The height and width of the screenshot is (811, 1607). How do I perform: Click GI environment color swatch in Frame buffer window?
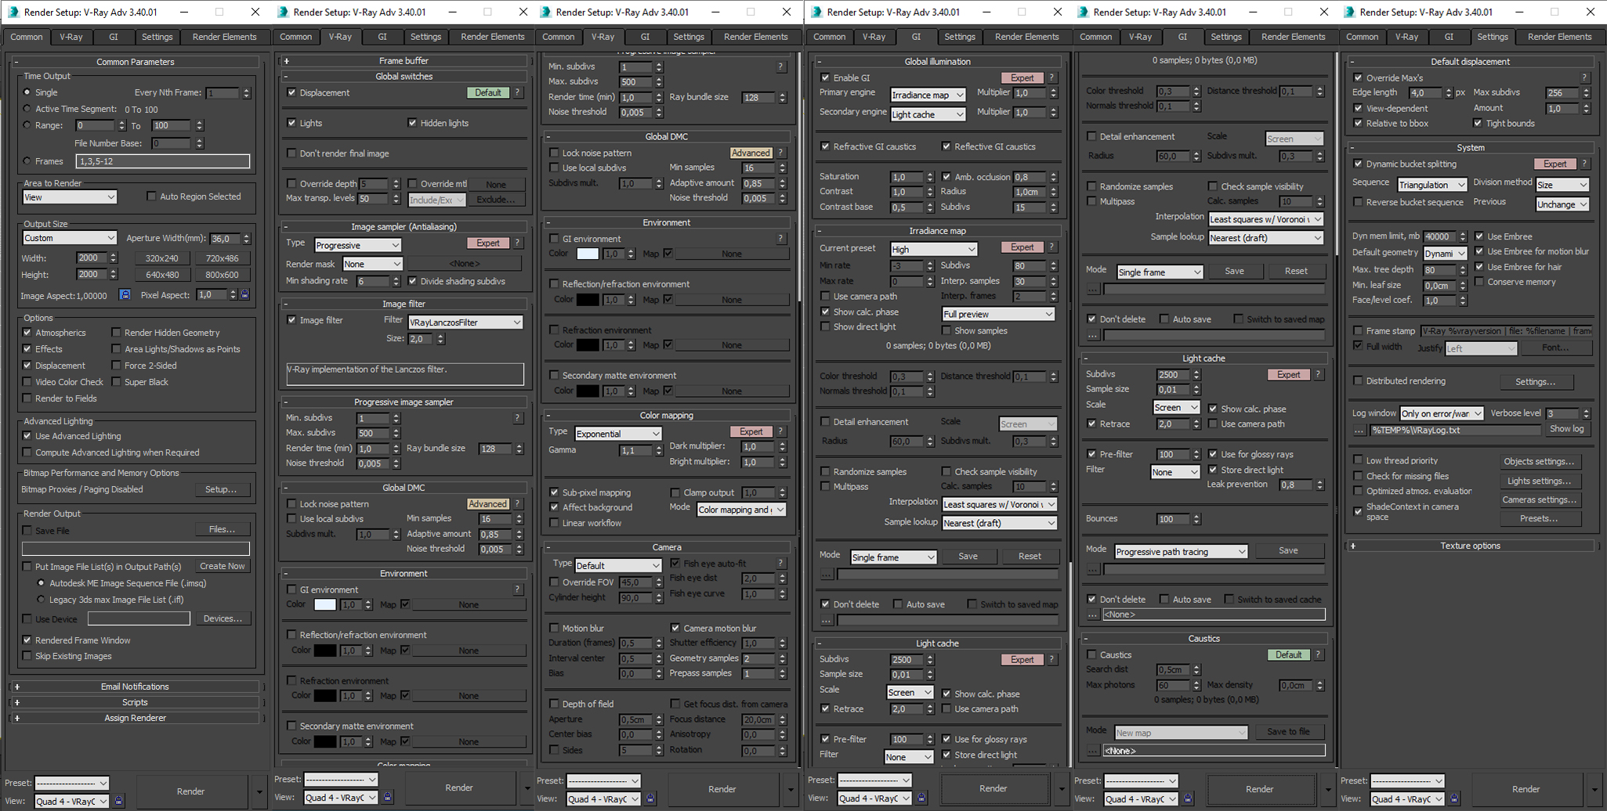click(325, 604)
